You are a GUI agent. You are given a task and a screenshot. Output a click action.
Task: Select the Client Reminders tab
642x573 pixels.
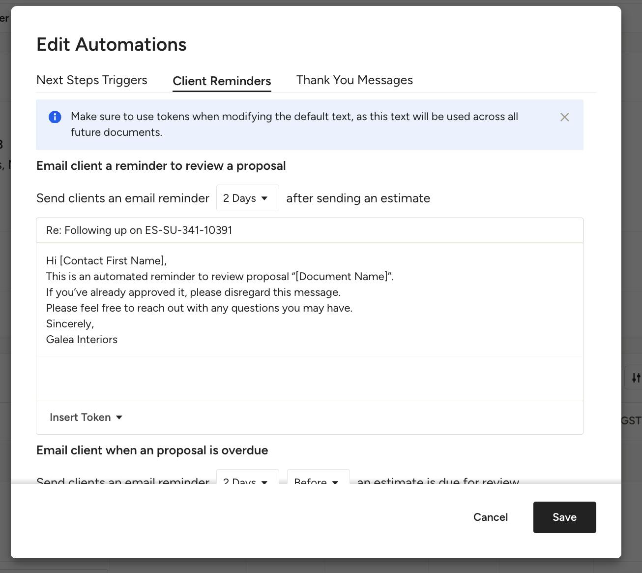(222, 81)
